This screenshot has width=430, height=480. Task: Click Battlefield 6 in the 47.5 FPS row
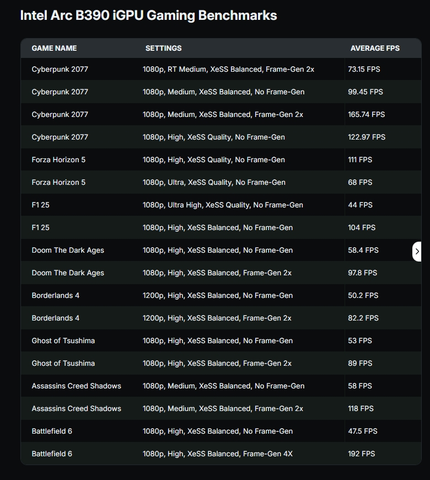click(x=52, y=431)
